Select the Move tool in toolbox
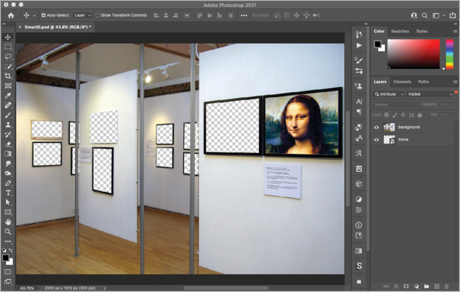The image size is (460, 292). (8, 37)
